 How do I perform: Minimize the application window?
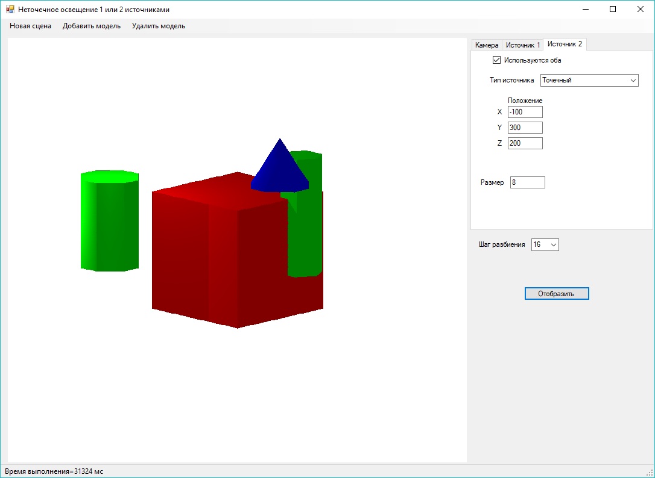tap(586, 9)
